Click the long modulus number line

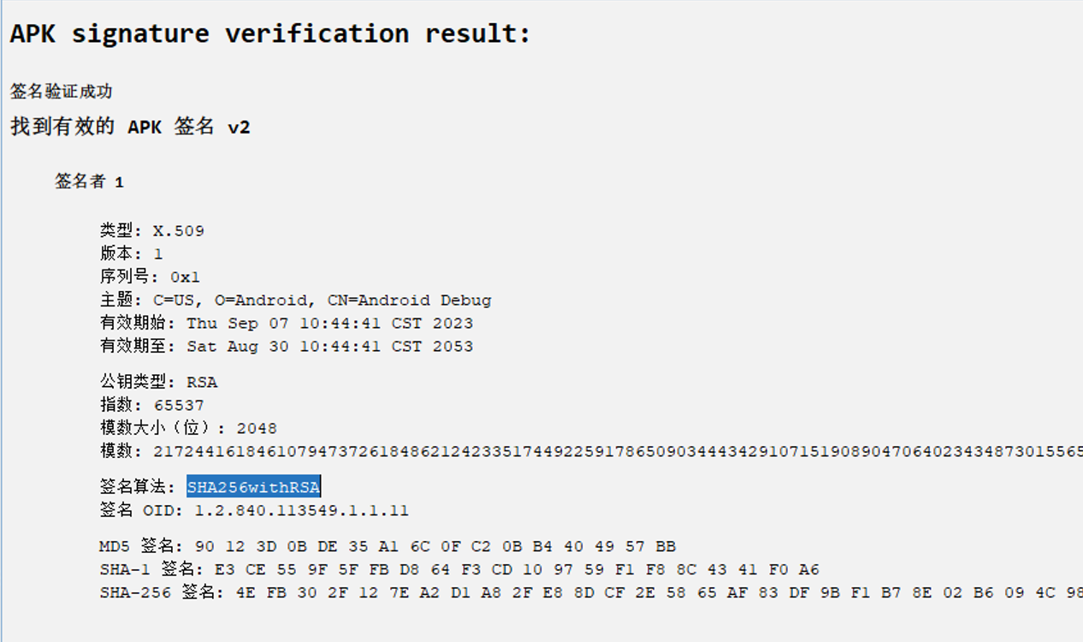(591, 451)
